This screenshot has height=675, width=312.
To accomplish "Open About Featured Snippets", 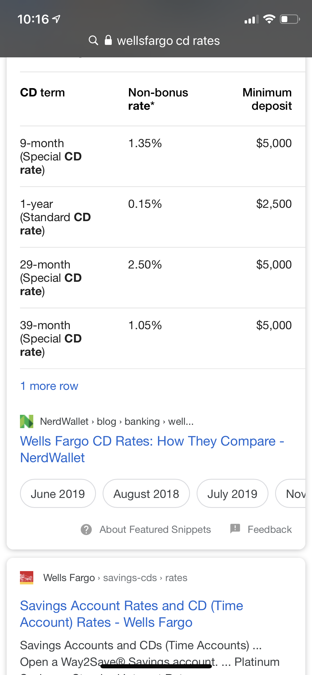I will [155, 530].
